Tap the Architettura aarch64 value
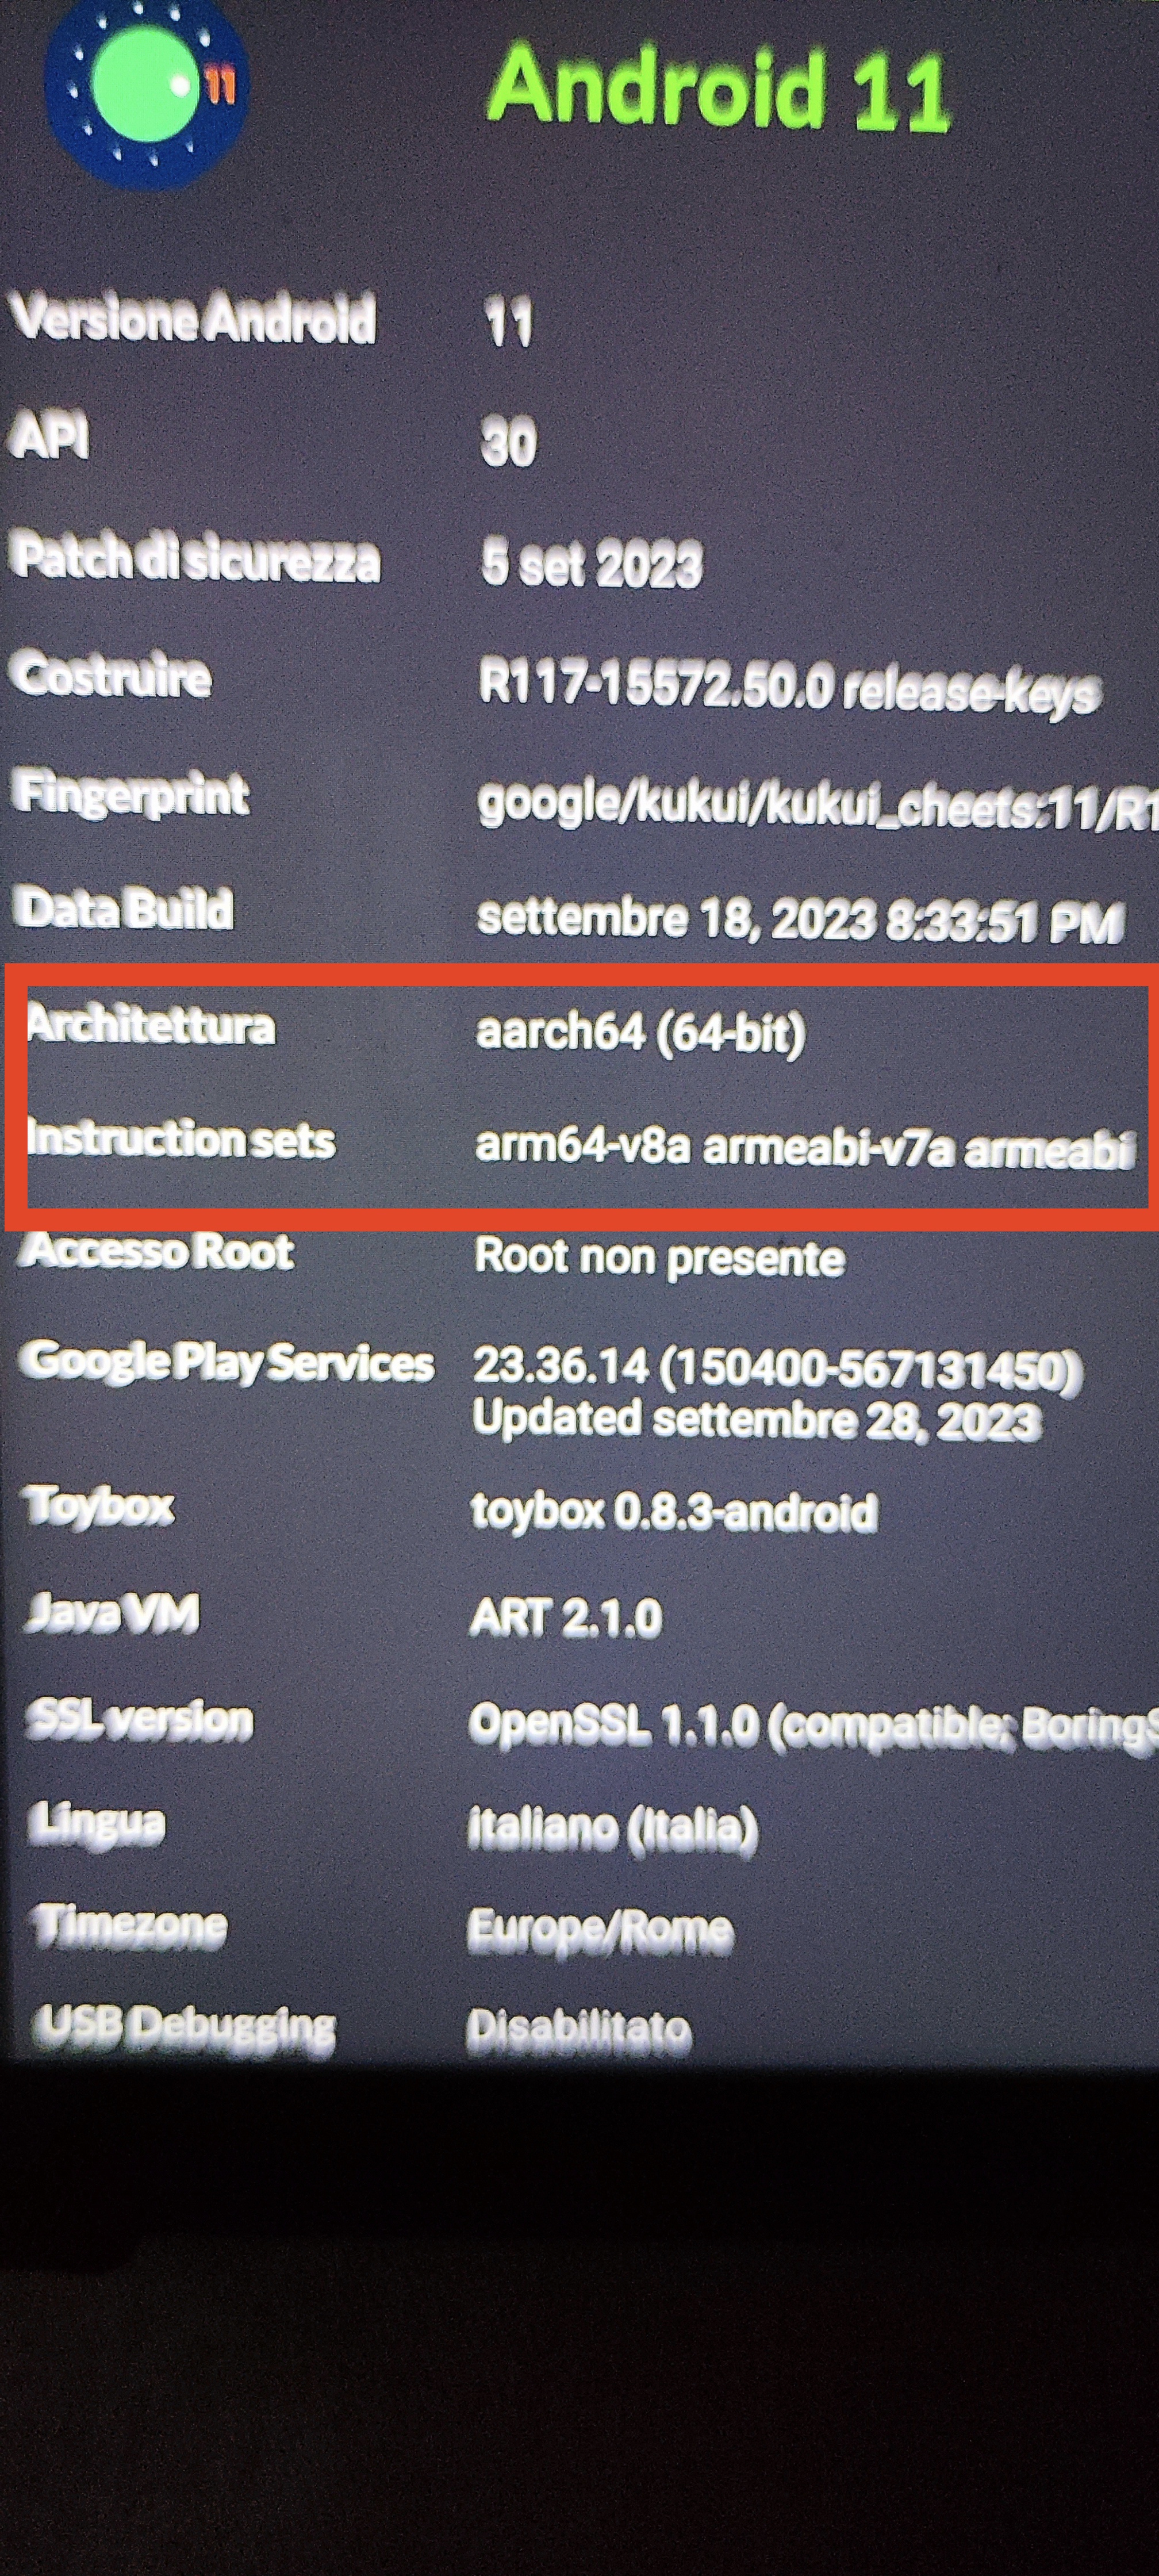 click(x=640, y=1032)
